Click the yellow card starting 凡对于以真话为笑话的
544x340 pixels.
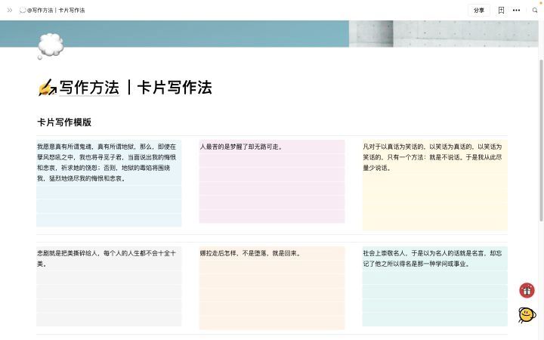tap(435, 185)
